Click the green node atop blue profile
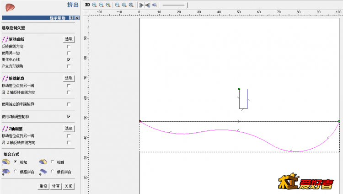This screenshot has width=343, height=194. (x=239, y=89)
